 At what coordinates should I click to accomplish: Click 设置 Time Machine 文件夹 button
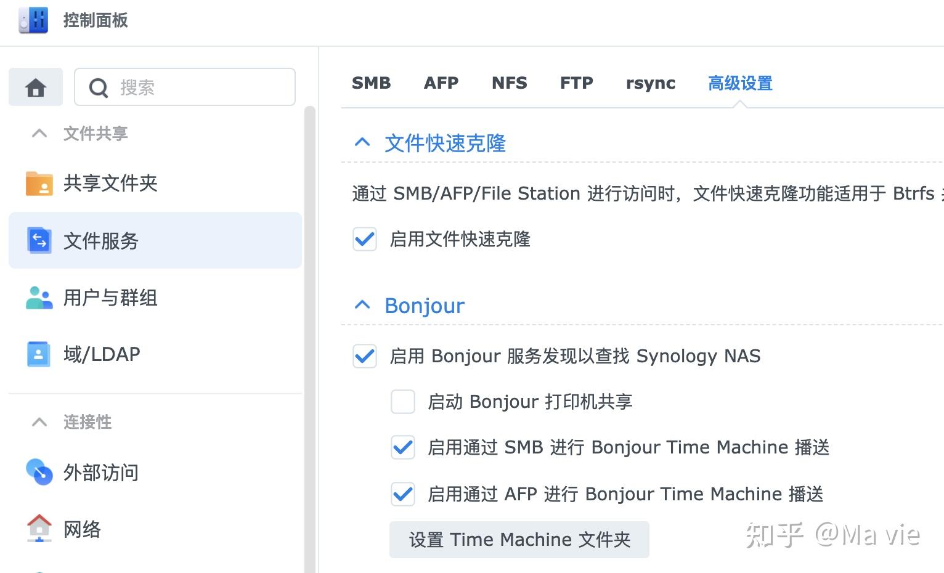[519, 540]
